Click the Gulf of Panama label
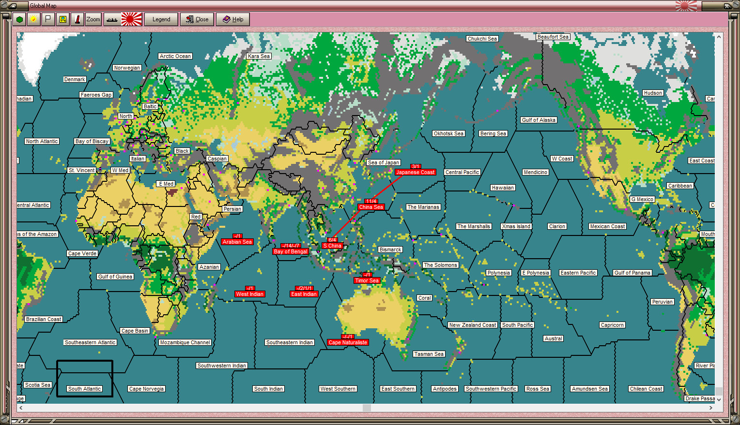This screenshot has height=425, width=740. pyautogui.click(x=632, y=273)
